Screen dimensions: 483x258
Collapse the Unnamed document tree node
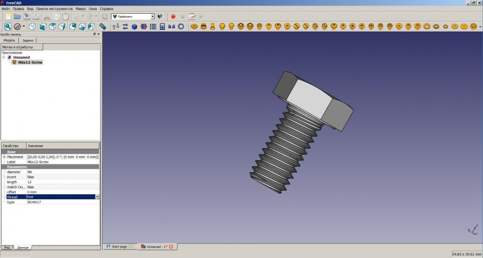point(3,57)
